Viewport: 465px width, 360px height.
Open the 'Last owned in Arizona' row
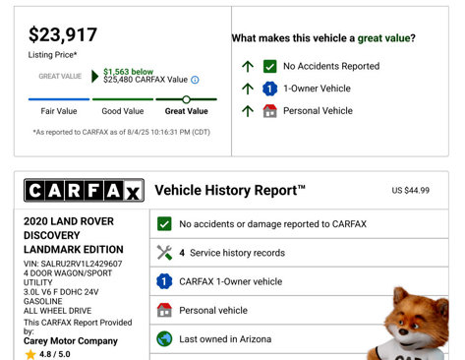tap(299, 339)
